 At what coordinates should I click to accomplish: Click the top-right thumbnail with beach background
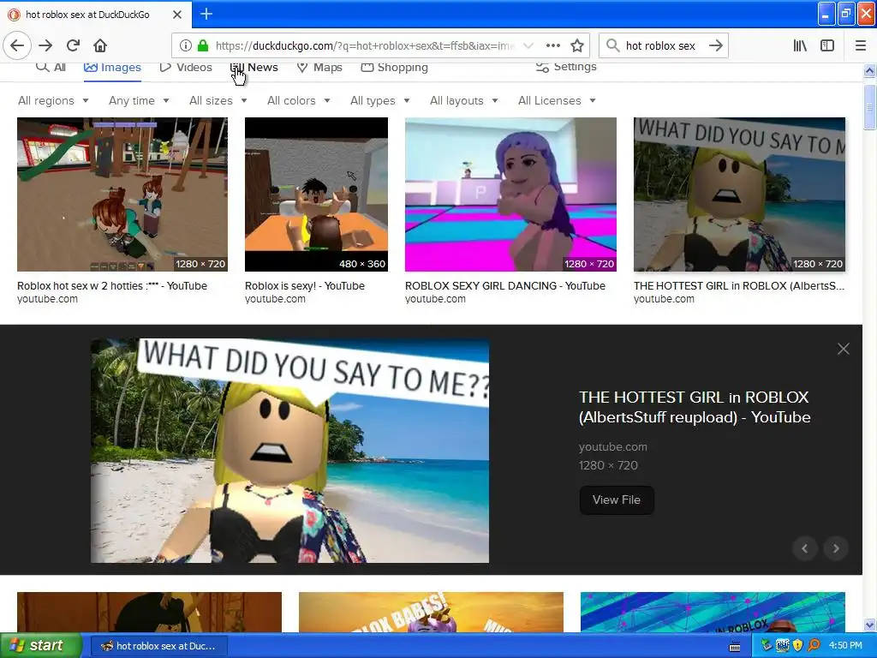(x=739, y=194)
